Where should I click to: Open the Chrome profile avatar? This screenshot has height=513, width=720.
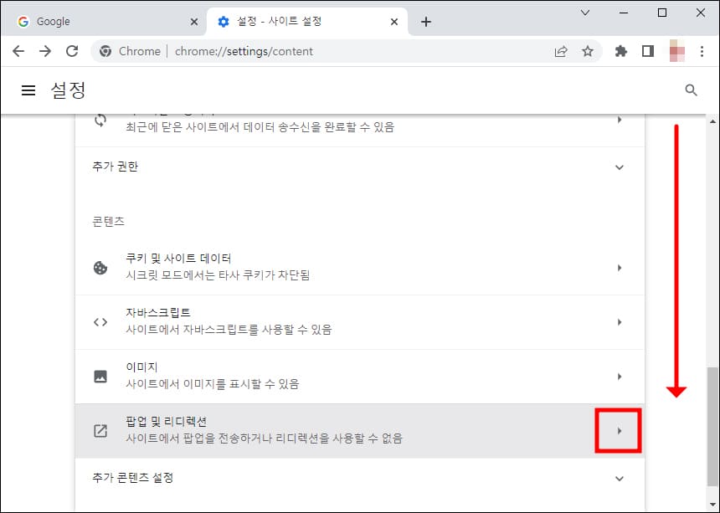[678, 51]
